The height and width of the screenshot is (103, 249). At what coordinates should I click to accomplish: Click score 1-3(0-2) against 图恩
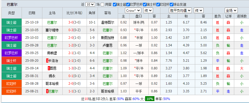[x=74, y=68]
